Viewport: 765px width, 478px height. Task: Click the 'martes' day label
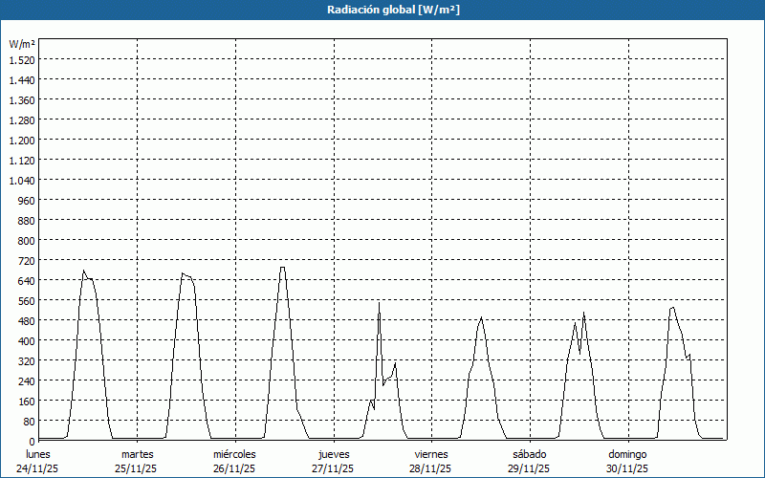(x=137, y=454)
